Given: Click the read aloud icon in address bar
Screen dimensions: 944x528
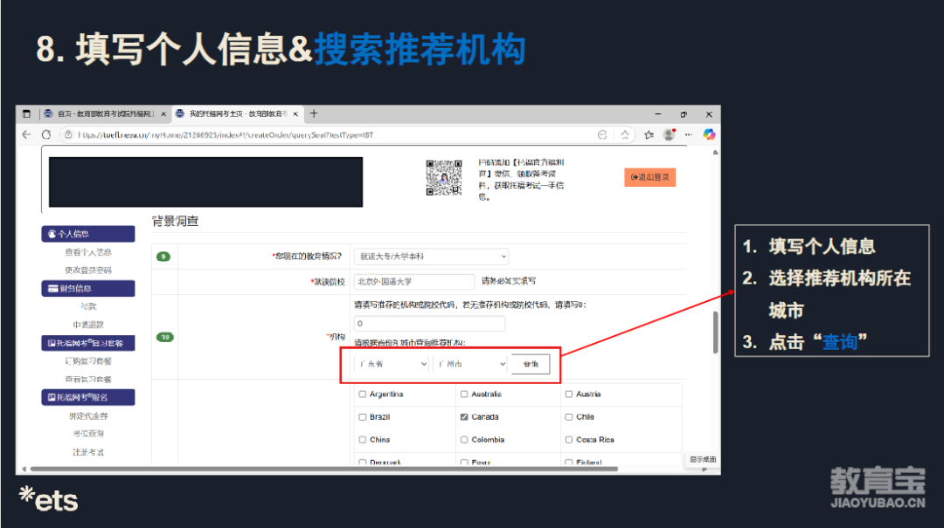Looking at the screenshot, I should pos(602,134).
